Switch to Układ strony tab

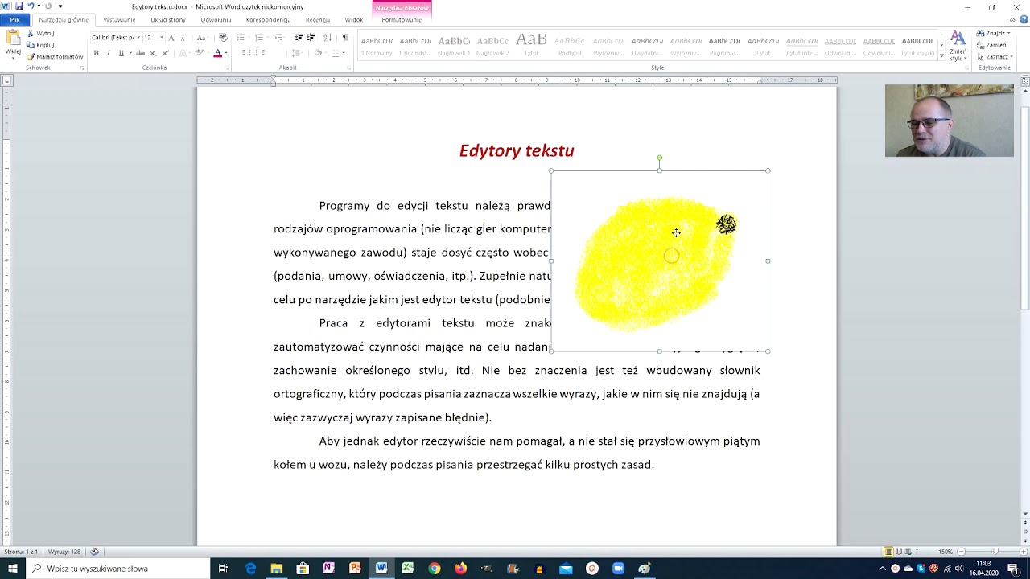(x=168, y=19)
